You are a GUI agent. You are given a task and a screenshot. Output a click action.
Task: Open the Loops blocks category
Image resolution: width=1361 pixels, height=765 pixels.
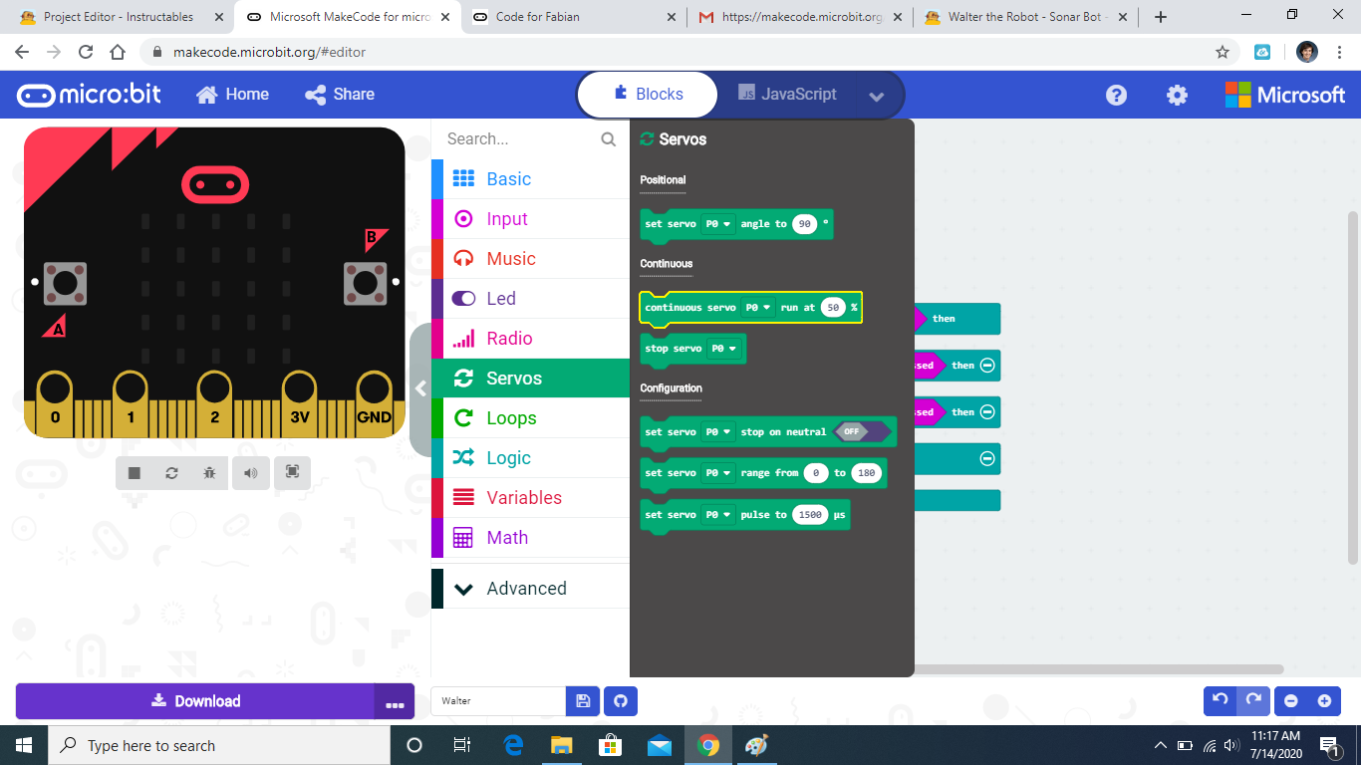(x=530, y=418)
